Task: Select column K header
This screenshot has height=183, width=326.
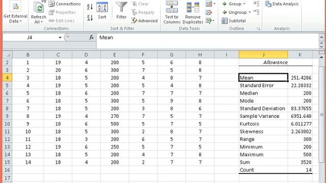Action: click(x=300, y=55)
